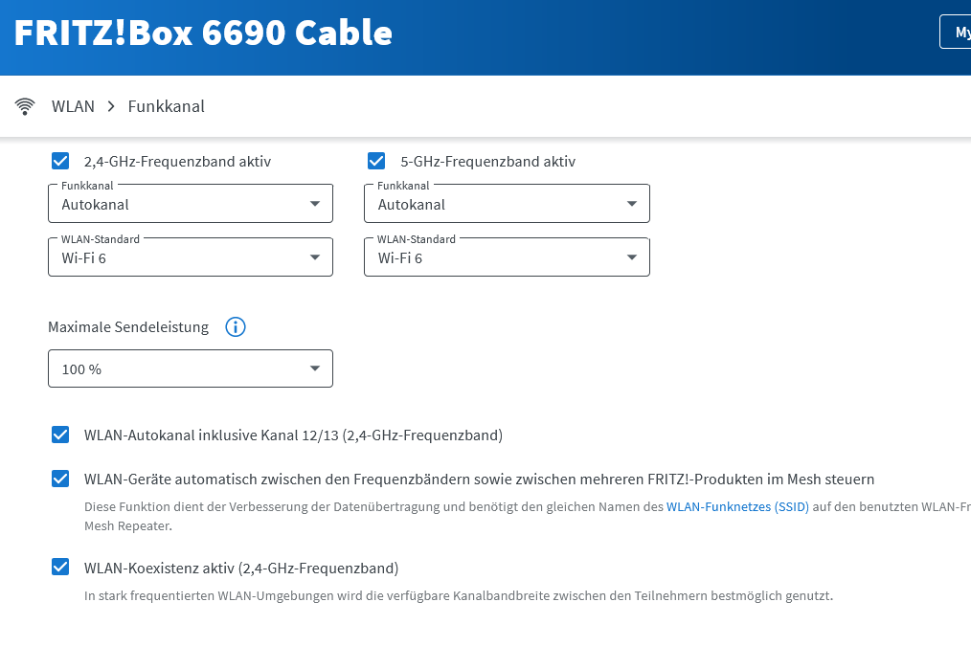Screen dimensions: 971x647
Task: Click the 5-GHz-Frequenzband aktiv label
Action: click(x=488, y=162)
